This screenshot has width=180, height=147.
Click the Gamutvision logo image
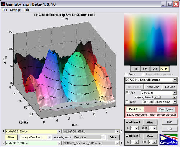(x=168, y=139)
